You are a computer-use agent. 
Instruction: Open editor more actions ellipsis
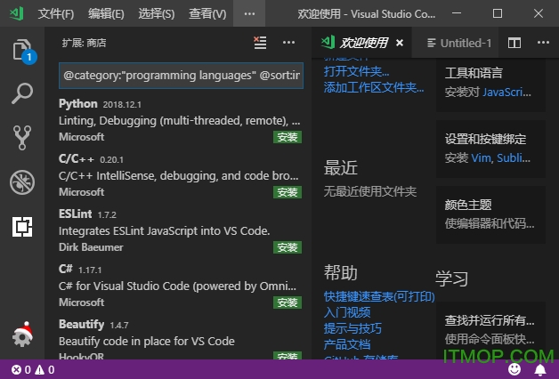543,43
